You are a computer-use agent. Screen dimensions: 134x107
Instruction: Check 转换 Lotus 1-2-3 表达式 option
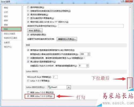[x=28, y=92]
